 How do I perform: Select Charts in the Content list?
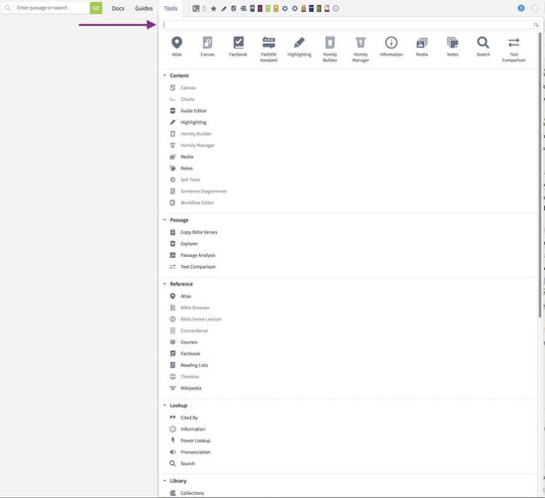[182, 99]
